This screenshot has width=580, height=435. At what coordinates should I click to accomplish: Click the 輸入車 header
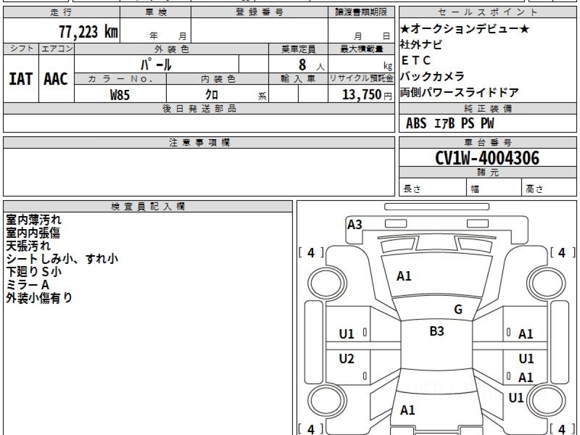click(298, 79)
